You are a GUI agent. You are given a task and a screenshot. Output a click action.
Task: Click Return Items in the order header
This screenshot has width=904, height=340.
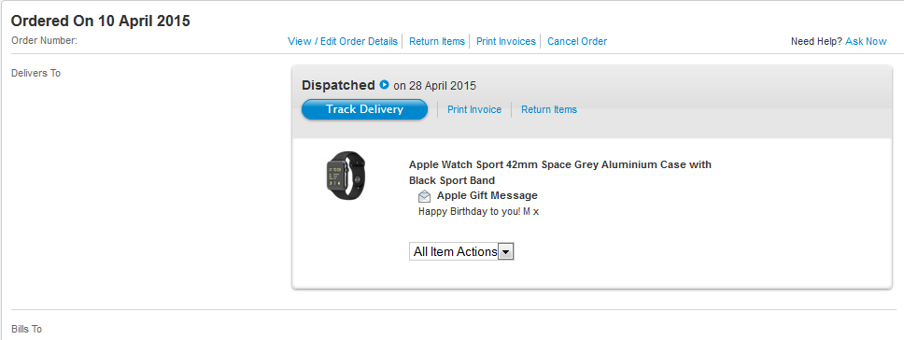click(x=437, y=41)
